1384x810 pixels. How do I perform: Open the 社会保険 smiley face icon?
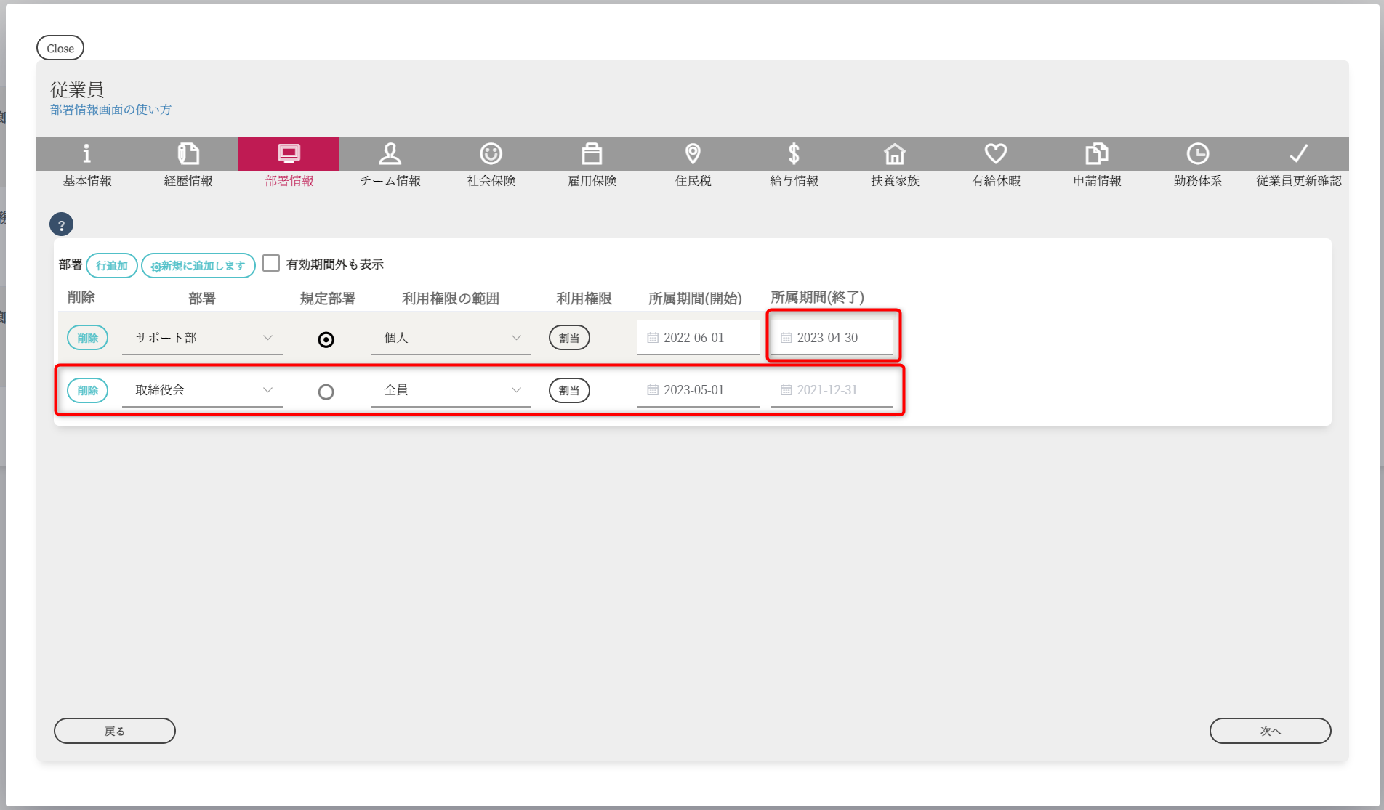coord(491,154)
